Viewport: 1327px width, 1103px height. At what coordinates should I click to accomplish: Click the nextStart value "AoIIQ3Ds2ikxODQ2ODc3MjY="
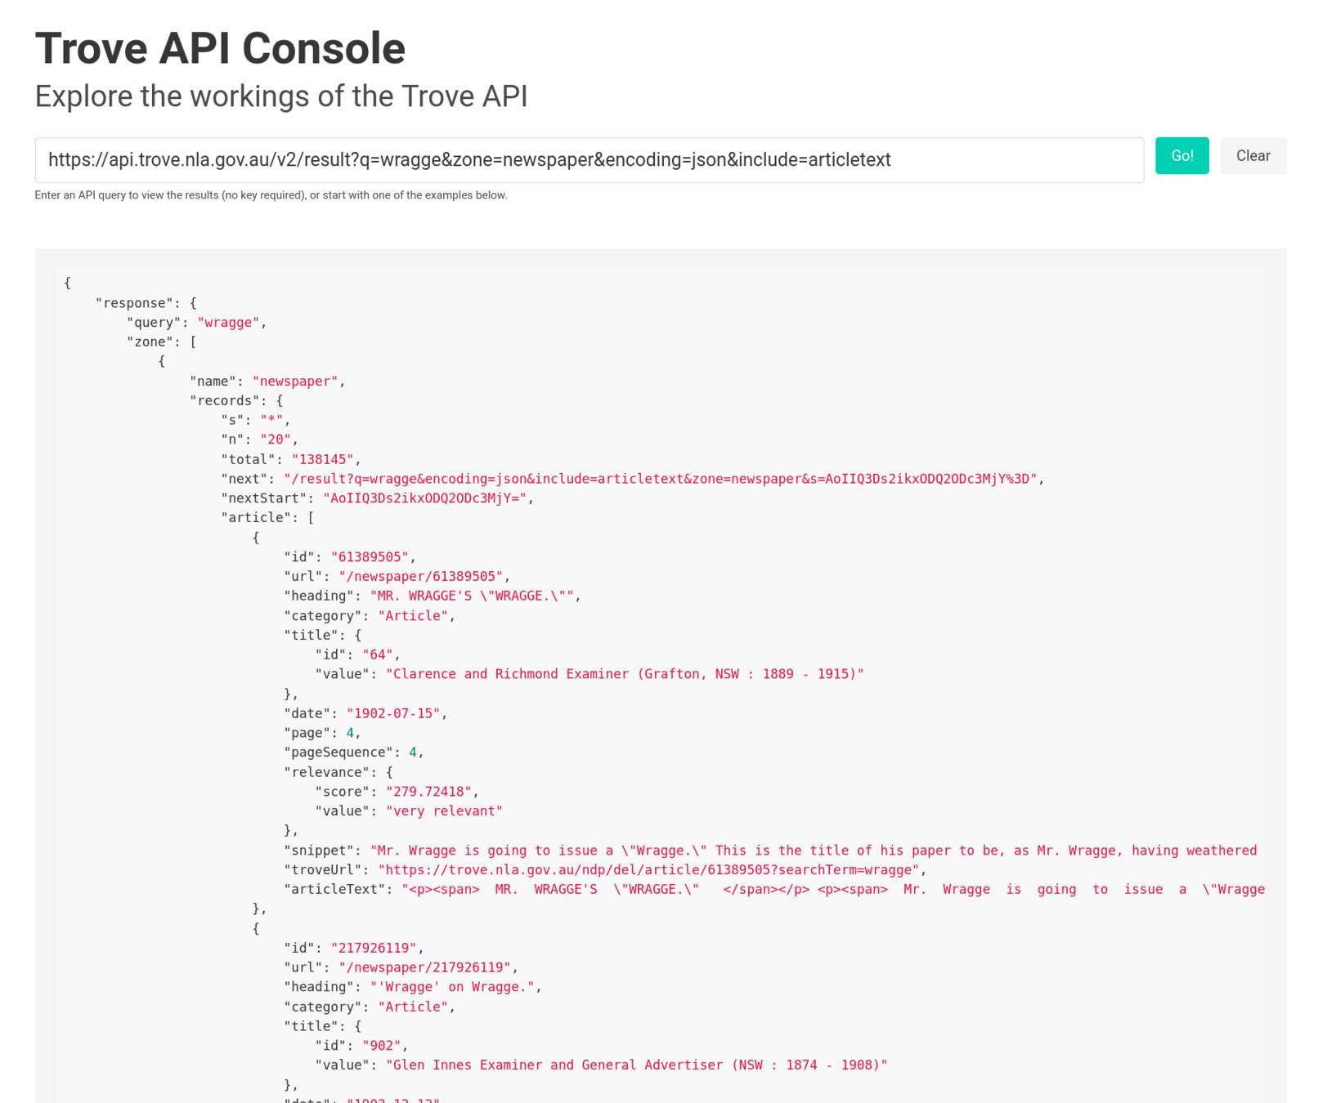pyautogui.click(x=425, y=498)
